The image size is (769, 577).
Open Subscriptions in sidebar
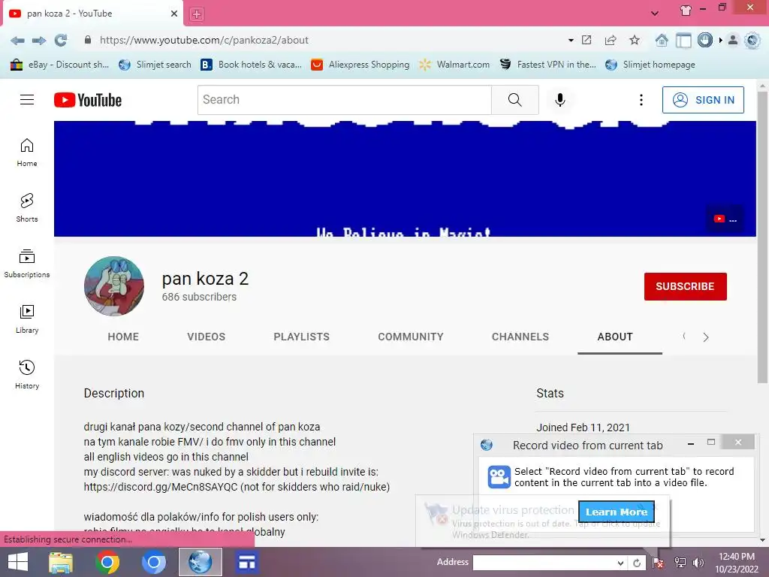tap(27, 264)
